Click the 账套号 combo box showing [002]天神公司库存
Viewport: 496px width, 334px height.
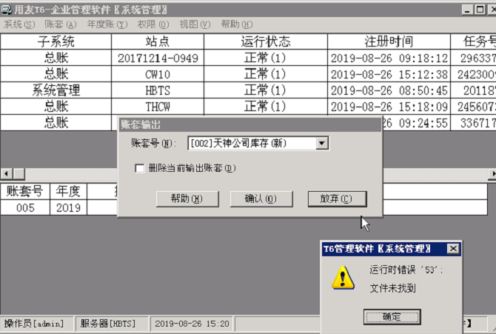(258, 144)
